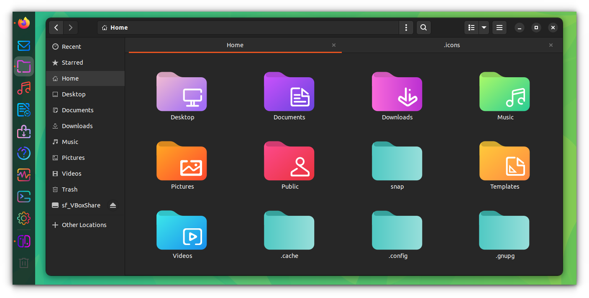Select the Home tab

click(235, 45)
